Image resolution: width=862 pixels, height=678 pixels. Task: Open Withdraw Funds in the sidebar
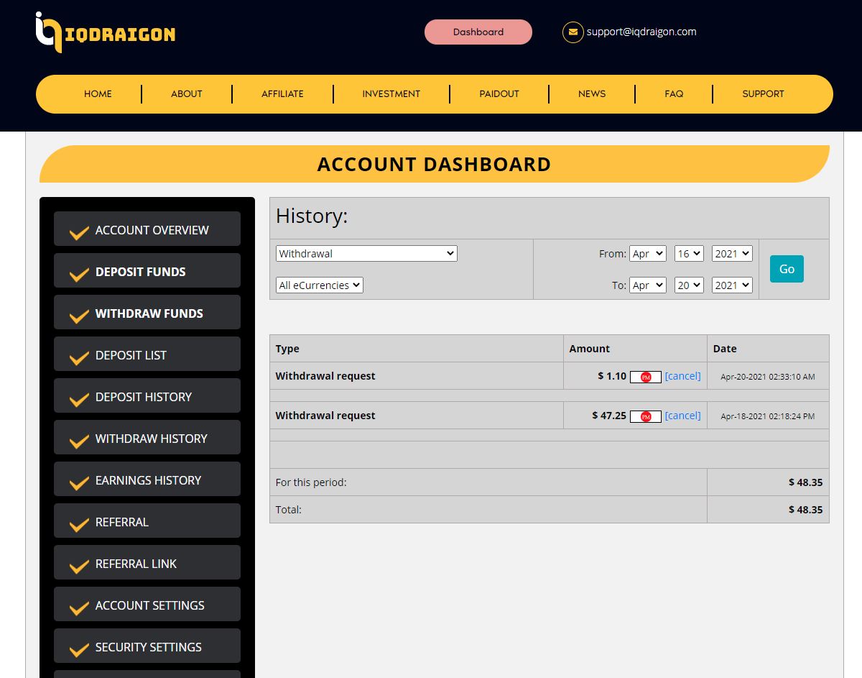(149, 313)
